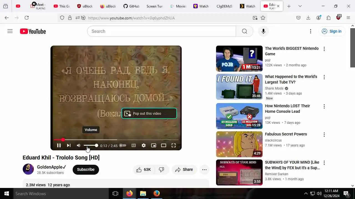Open GoldenApple channel name link
The image size is (355, 199).
[52, 167]
